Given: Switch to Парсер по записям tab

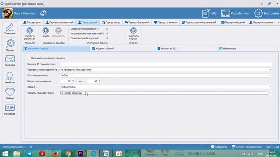Looking at the screenshot, I should pyautogui.click(x=165, y=22).
